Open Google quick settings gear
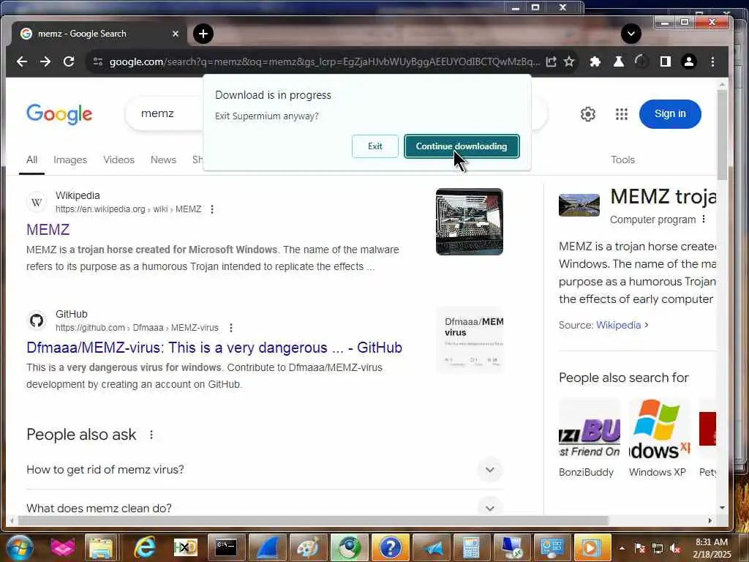Viewport: 749px width, 562px height. point(588,114)
